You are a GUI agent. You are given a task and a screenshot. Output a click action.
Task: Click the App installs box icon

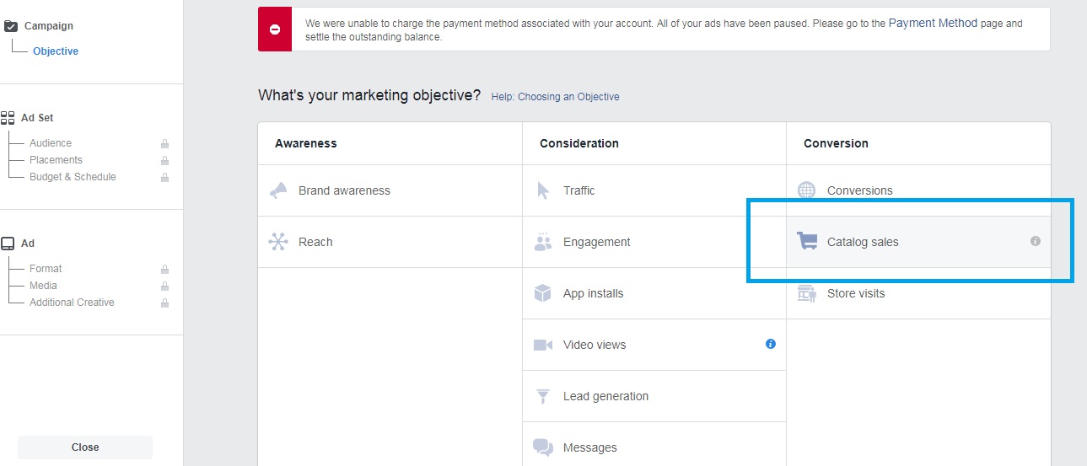pos(543,293)
